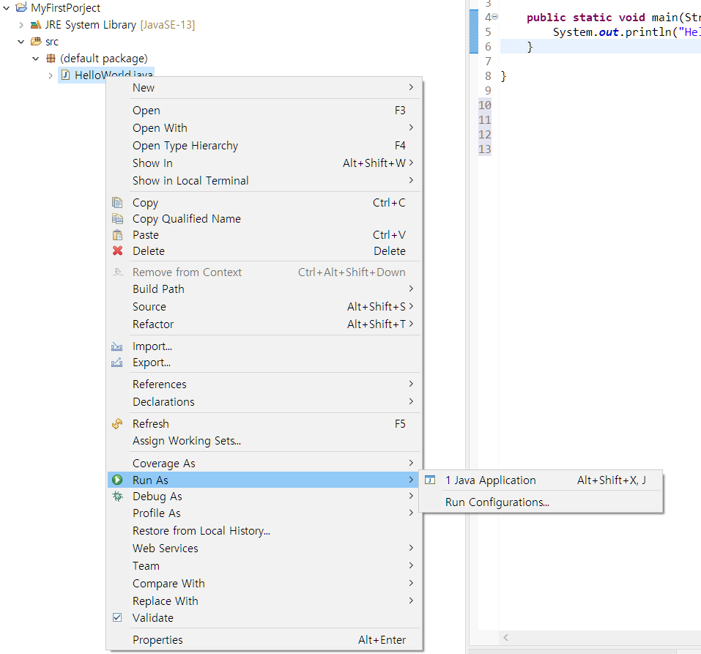Click the green Run As play icon
Image resolution: width=701 pixels, height=654 pixels.
[x=117, y=480]
